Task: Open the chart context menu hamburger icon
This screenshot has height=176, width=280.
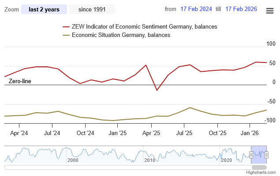Action: coord(270,11)
